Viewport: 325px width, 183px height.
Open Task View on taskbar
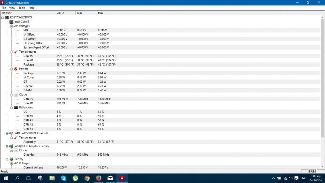[x=28, y=178]
